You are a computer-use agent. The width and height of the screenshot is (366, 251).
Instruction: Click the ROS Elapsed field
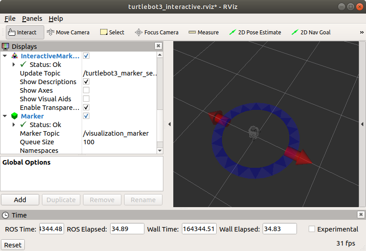click(127, 229)
